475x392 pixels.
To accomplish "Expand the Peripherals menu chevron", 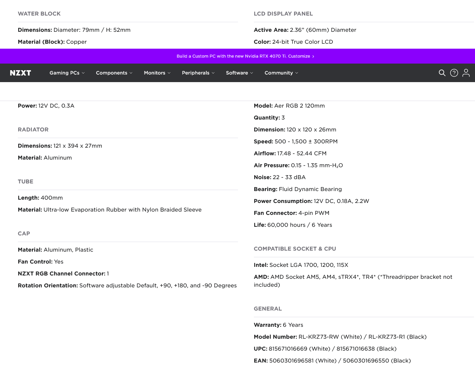I will (x=213, y=73).
